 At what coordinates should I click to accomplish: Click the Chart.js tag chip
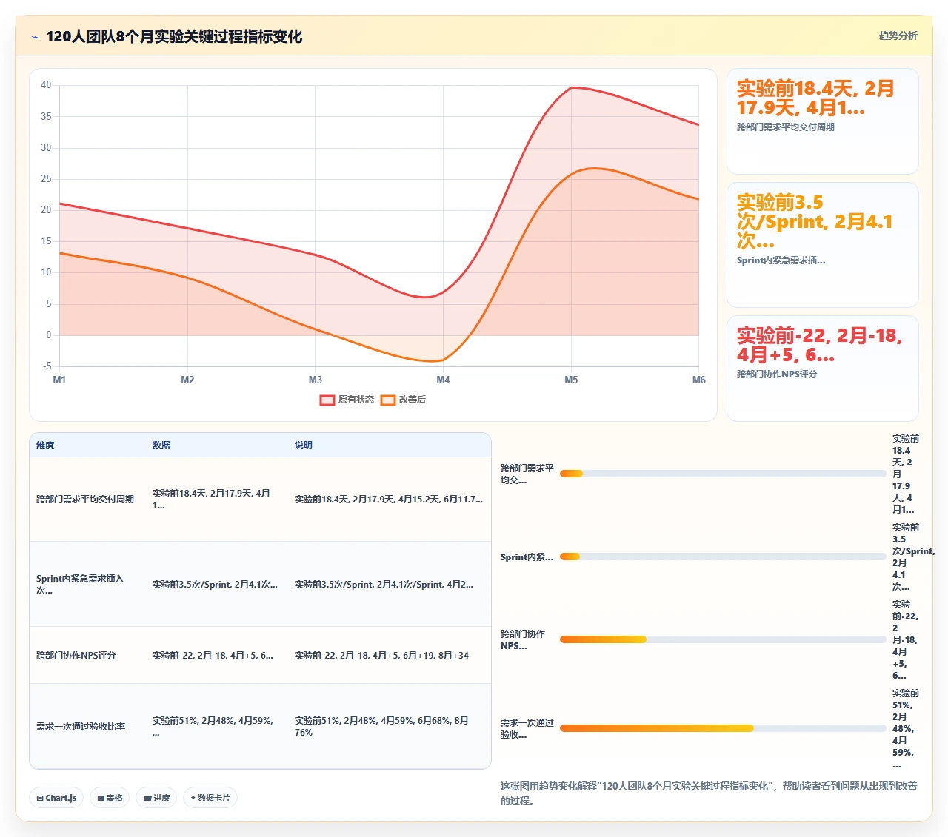click(56, 798)
